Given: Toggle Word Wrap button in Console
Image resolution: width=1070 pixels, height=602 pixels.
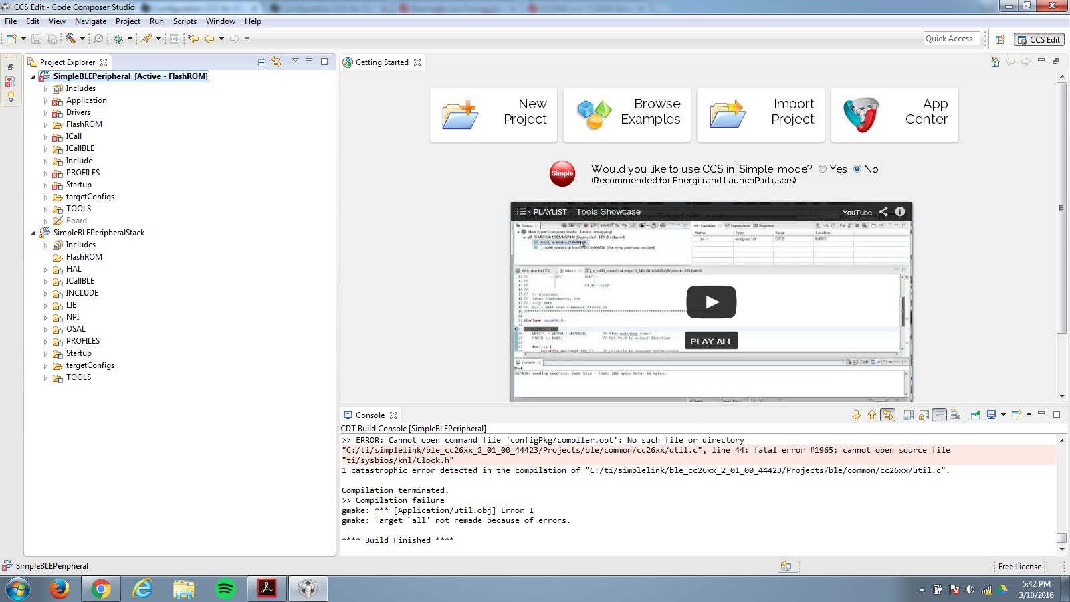Looking at the screenshot, I should (940, 415).
